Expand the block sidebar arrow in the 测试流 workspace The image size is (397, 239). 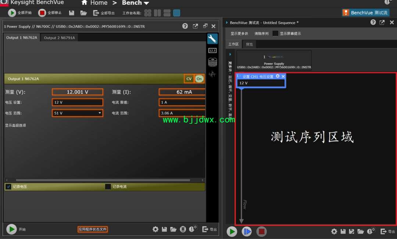(x=230, y=54)
